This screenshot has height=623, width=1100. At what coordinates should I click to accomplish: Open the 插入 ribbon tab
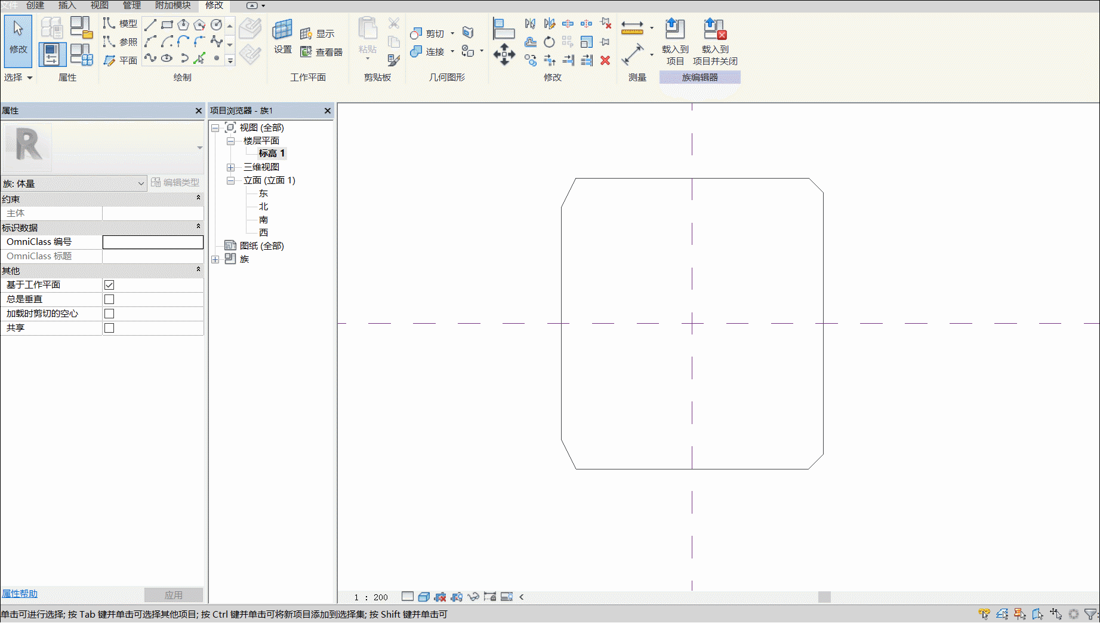pos(67,5)
